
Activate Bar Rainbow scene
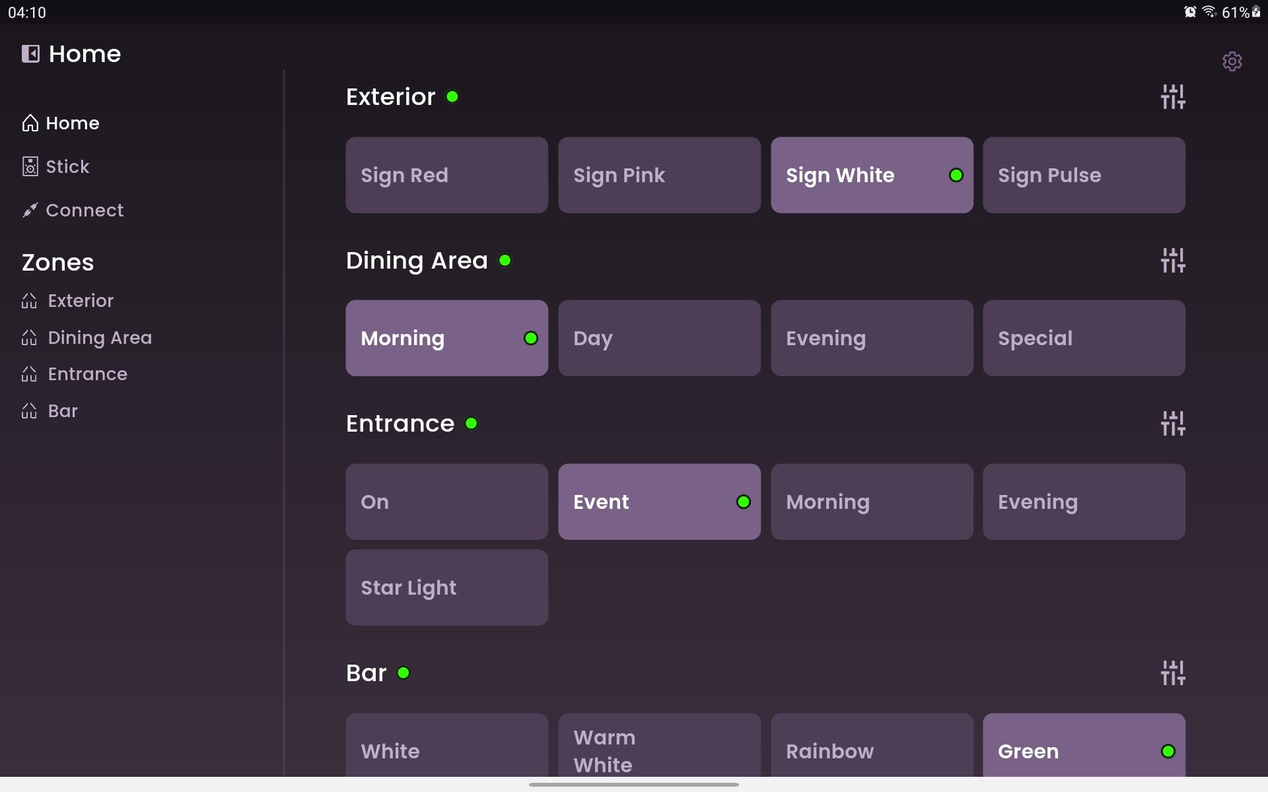click(872, 745)
